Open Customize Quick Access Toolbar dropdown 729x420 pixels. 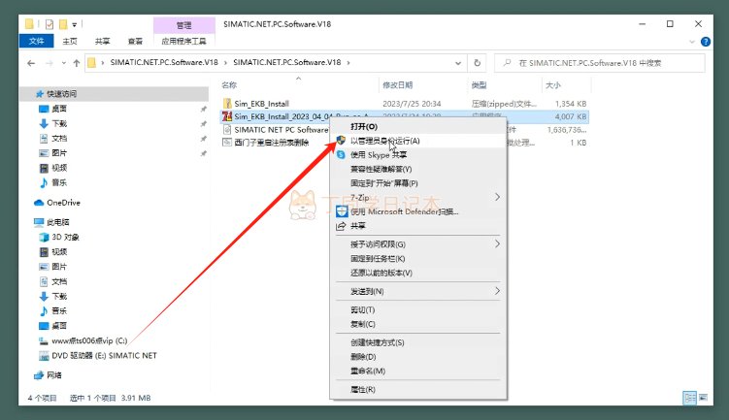click(x=74, y=24)
